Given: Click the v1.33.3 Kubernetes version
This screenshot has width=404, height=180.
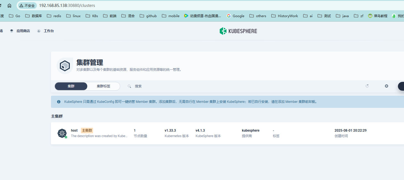Looking at the screenshot, I should coord(170,131).
